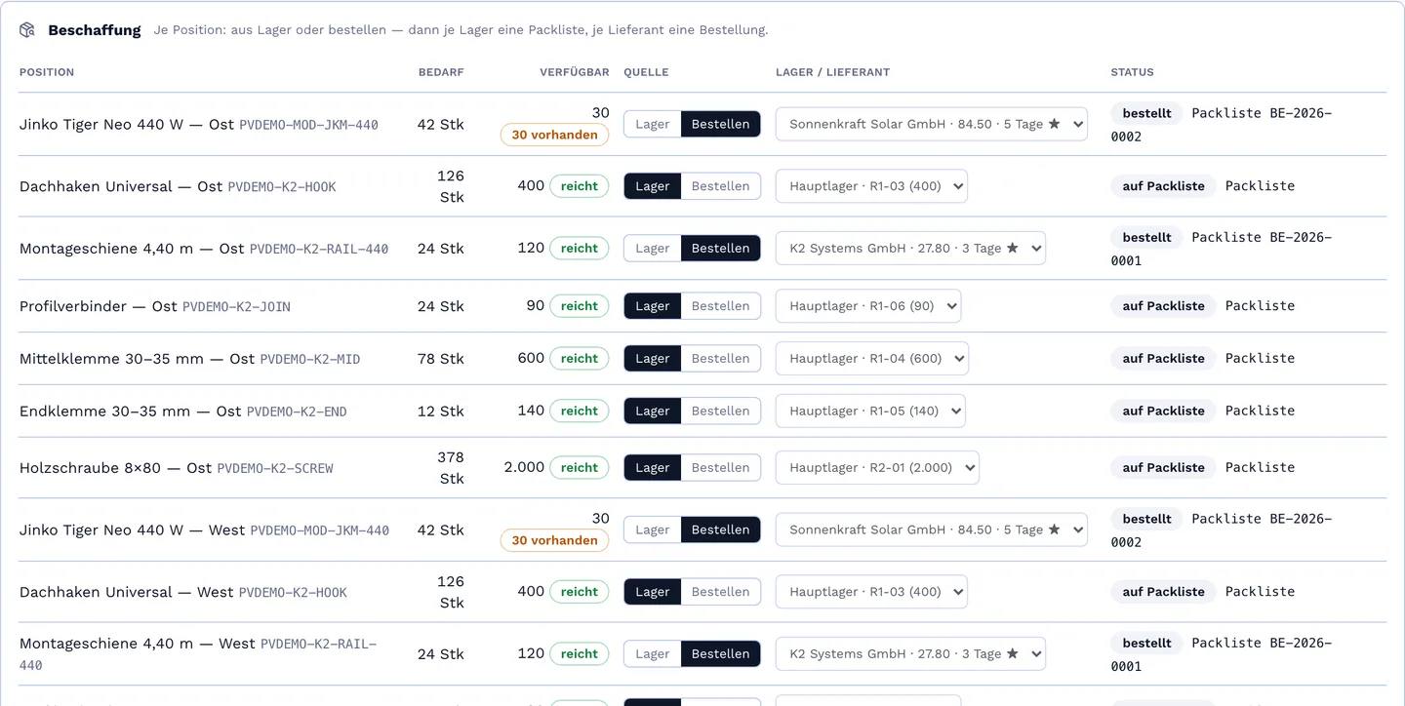1405x706 pixels.
Task: Open Packliste link in Holzschraube 8×80 row
Action: coord(1260,468)
